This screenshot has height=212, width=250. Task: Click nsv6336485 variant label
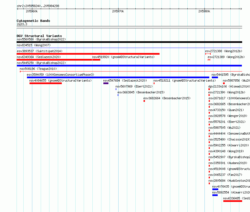tap(237, 198)
